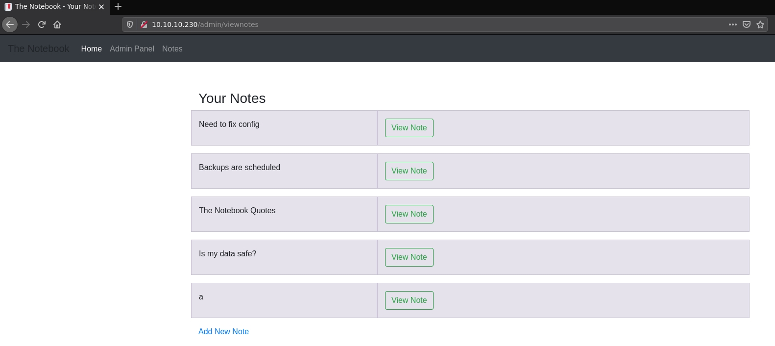Viewport: 775px width, 346px height.
Task: Bookmark this page with star icon
Action: [x=760, y=25]
